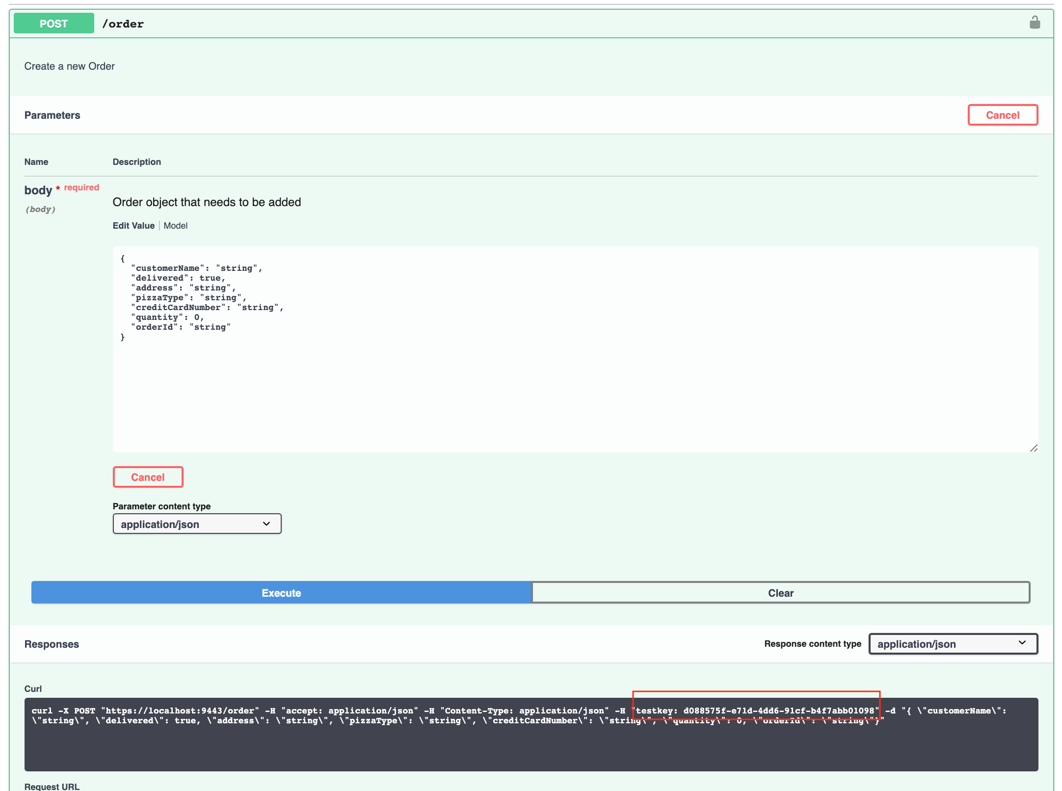Image resolution: width=1062 pixels, height=791 pixels.
Task: Click the authorization lock icon for /order
Action: click(1035, 23)
